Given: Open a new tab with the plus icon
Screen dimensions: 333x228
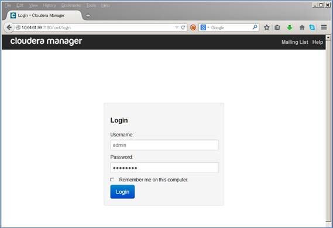Looking at the screenshot, I should tap(88, 16).
